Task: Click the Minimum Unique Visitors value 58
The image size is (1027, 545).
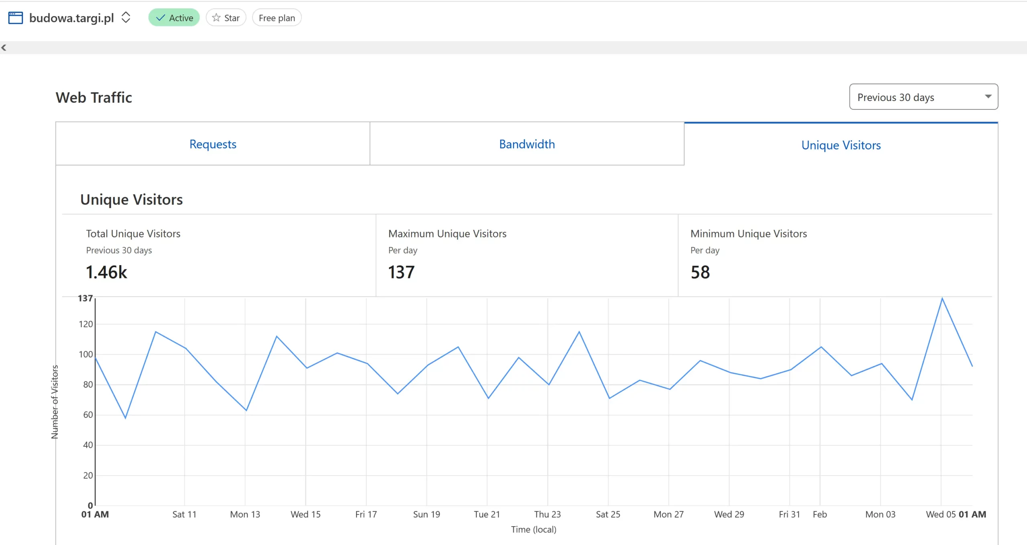Action: pyautogui.click(x=700, y=272)
